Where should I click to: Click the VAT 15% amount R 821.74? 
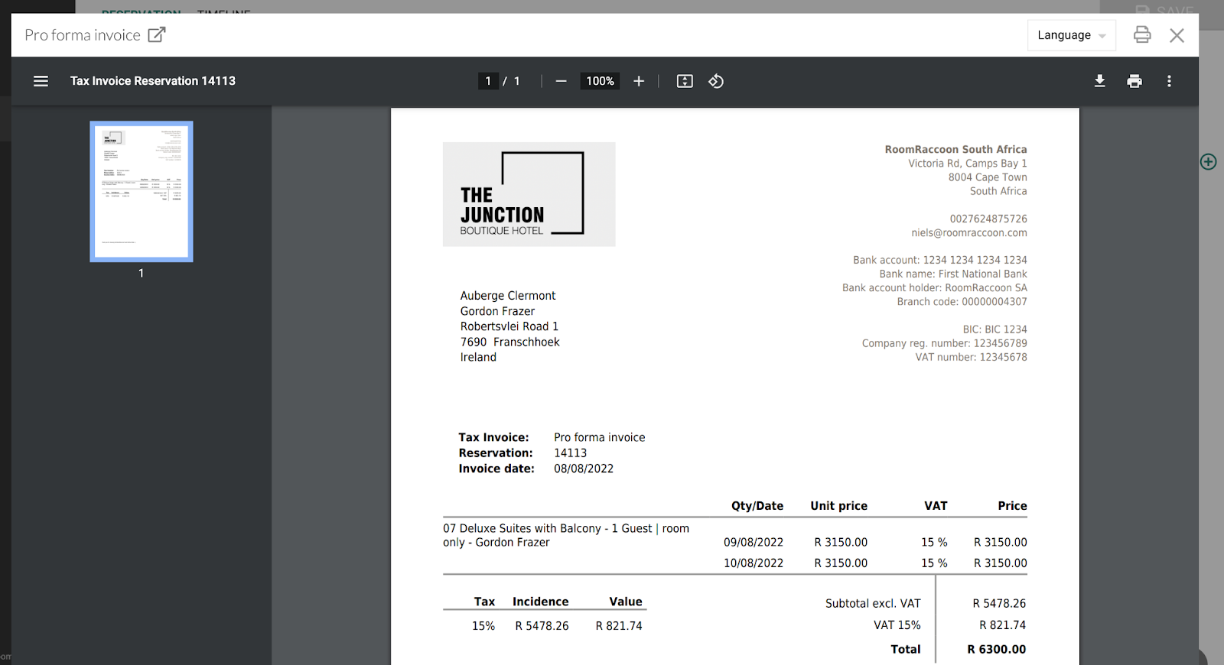click(1002, 625)
